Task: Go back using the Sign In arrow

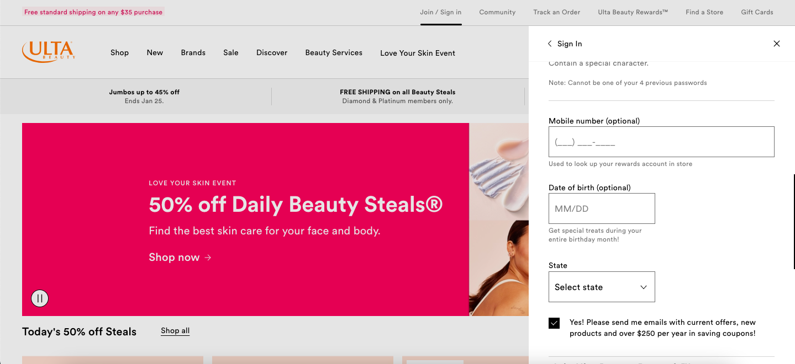Action: pyautogui.click(x=550, y=44)
